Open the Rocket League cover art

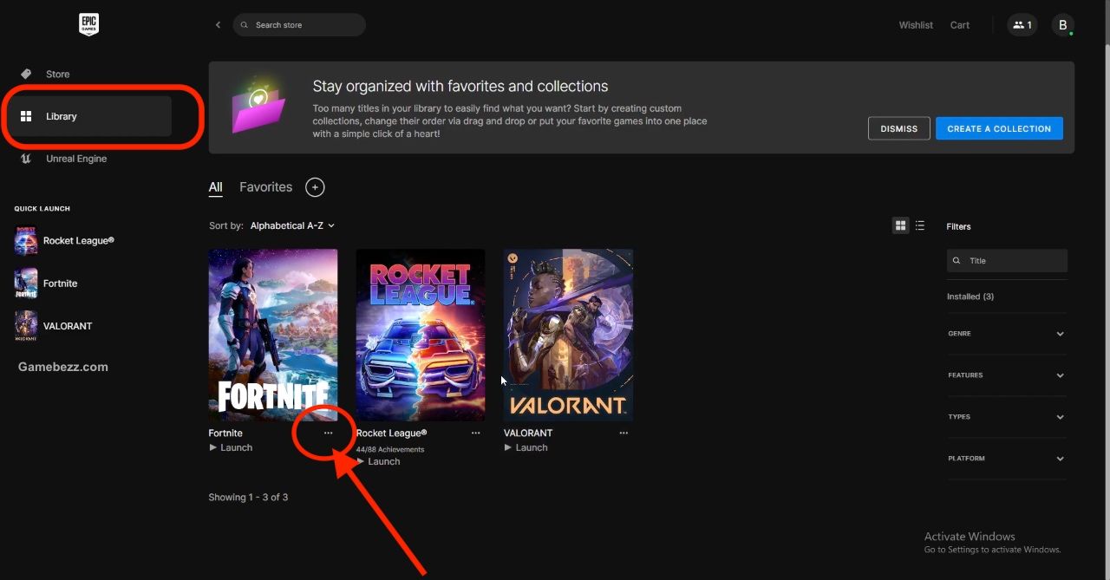(421, 335)
